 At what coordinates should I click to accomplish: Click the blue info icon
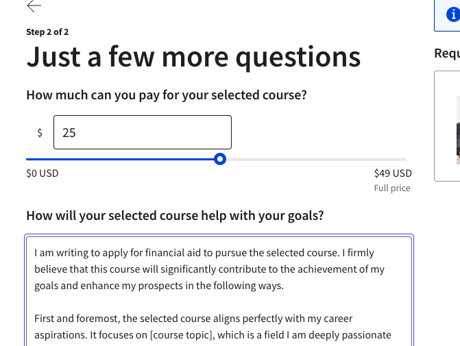pos(453,14)
